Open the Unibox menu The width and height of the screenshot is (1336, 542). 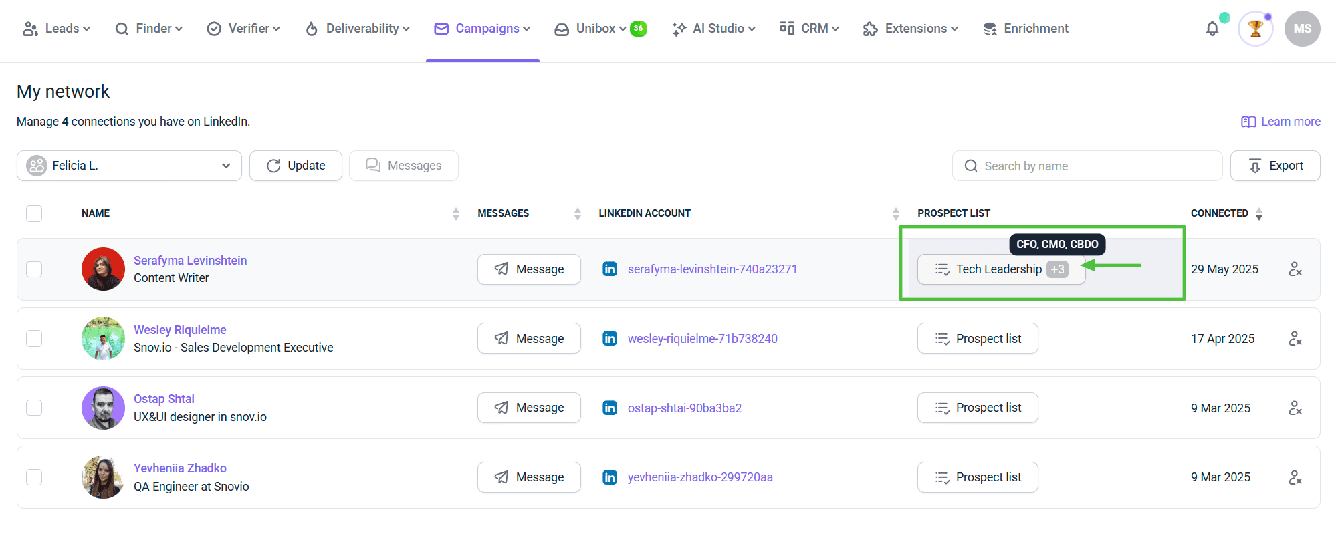click(591, 29)
